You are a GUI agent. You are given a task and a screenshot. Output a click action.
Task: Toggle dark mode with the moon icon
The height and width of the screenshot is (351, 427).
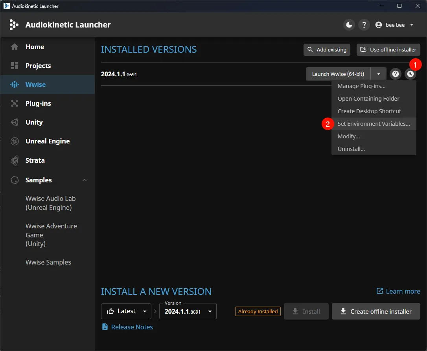349,25
